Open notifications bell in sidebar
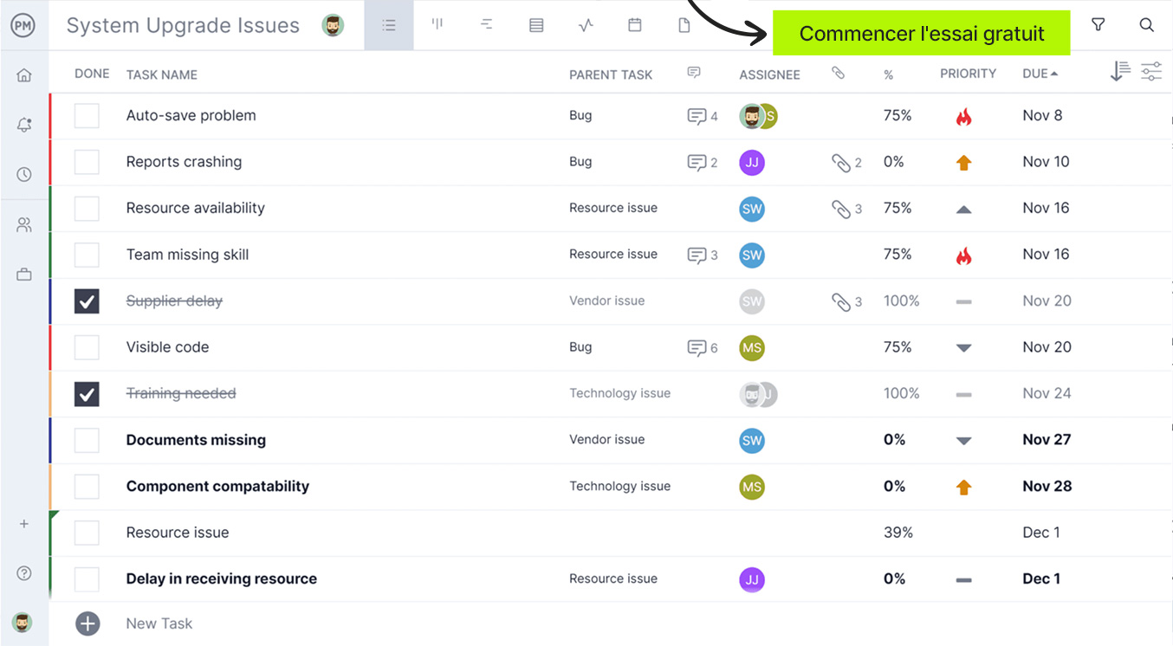This screenshot has height=646, width=1173. 24,126
